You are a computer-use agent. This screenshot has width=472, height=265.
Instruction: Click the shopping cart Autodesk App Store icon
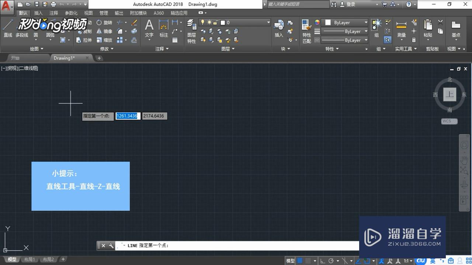(x=385, y=4)
